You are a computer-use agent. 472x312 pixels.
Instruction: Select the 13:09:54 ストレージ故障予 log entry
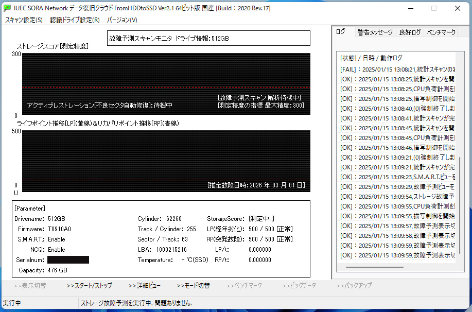pyautogui.click(x=397, y=197)
